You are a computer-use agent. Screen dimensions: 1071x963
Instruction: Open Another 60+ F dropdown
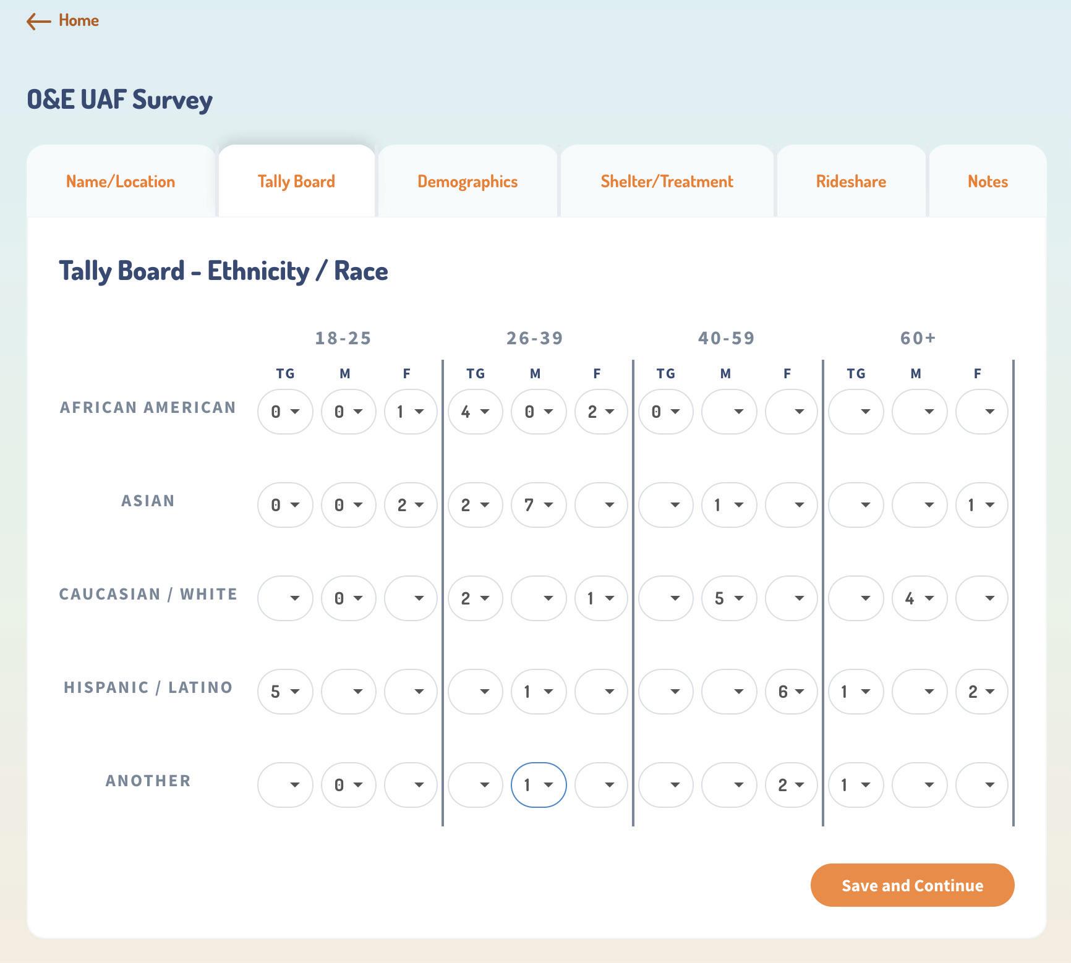[x=982, y=785]
